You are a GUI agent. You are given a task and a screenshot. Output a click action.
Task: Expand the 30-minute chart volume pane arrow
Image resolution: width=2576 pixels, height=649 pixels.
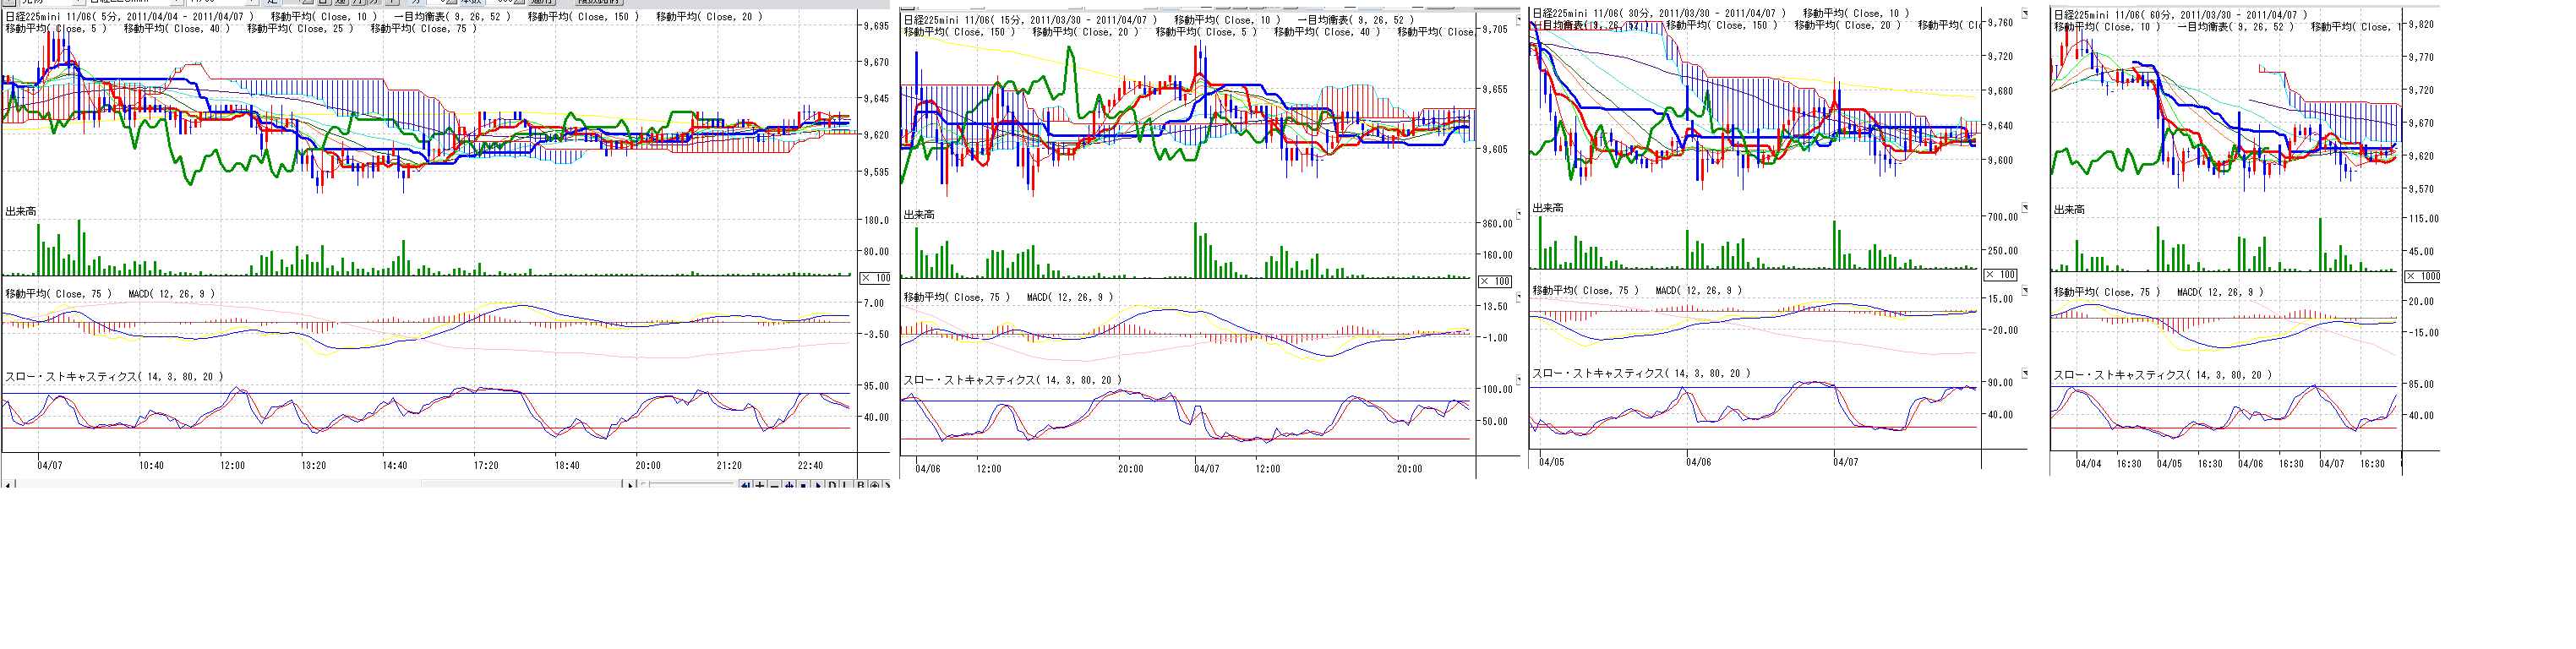tap(2025, 208)
